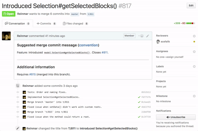Switch to the Commits tab
Screen dimensions: 198x131
coord(46,23)
